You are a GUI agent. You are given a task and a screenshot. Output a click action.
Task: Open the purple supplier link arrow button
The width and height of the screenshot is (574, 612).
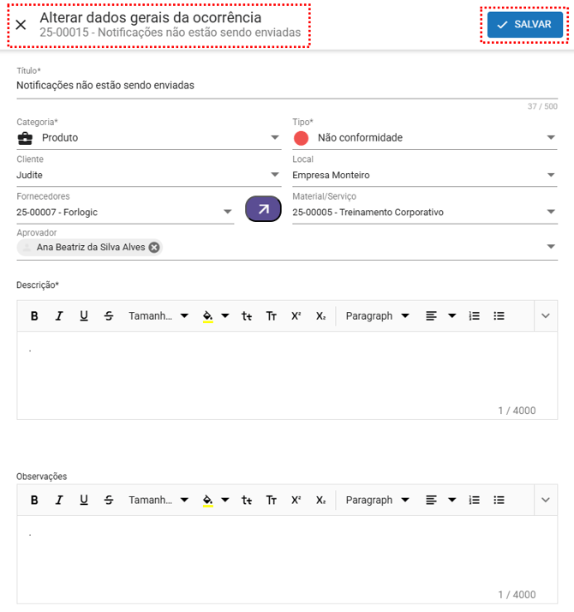[x=263, y=209]
